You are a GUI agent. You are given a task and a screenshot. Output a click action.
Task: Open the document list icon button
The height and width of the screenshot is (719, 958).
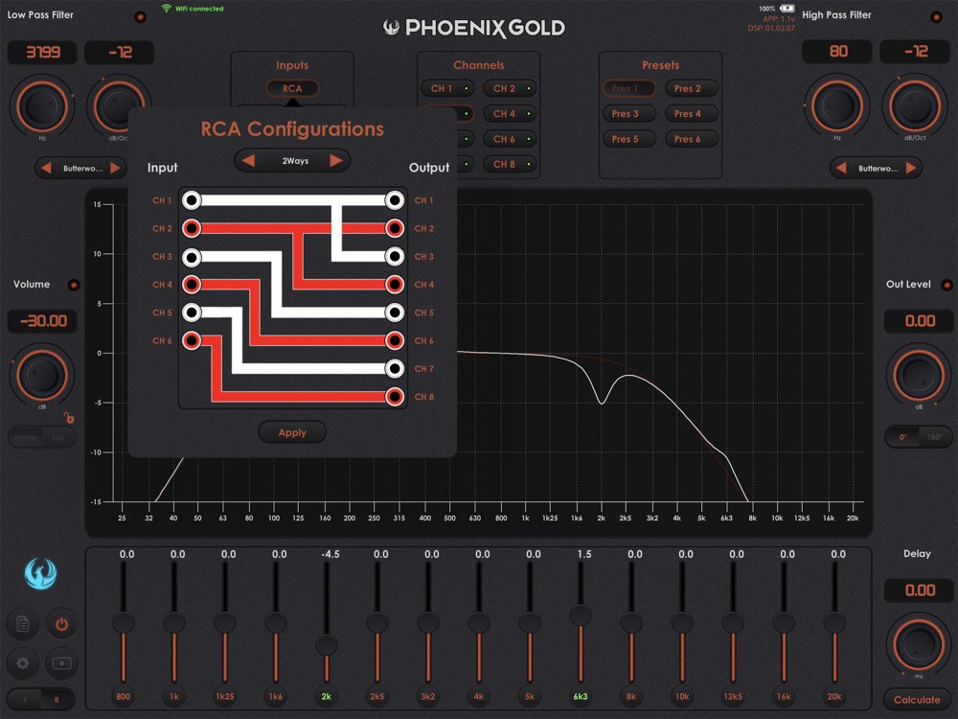point(23,624)
